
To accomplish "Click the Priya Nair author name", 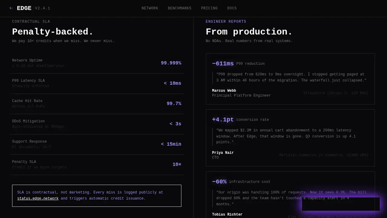I will (223, 153).
